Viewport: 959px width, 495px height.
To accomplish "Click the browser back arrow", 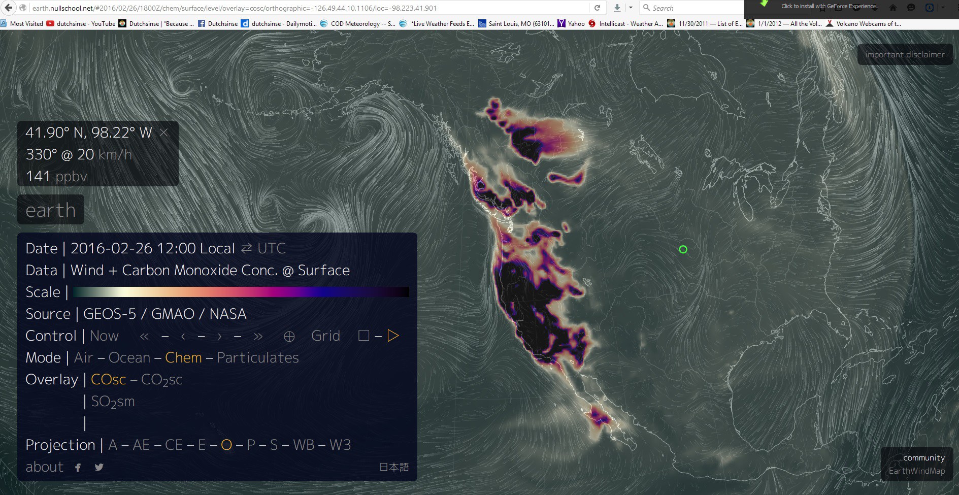I will (x=9, y=8).
